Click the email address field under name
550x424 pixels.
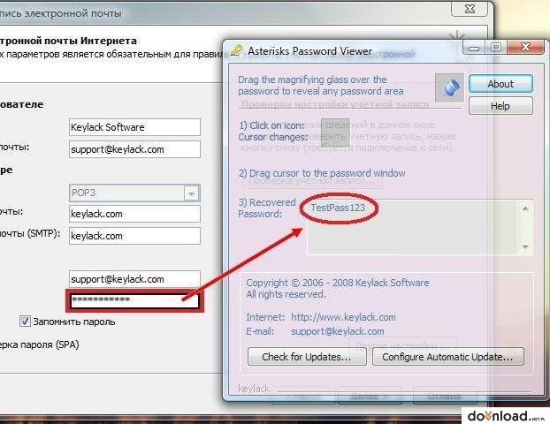(x=134, y=149)
